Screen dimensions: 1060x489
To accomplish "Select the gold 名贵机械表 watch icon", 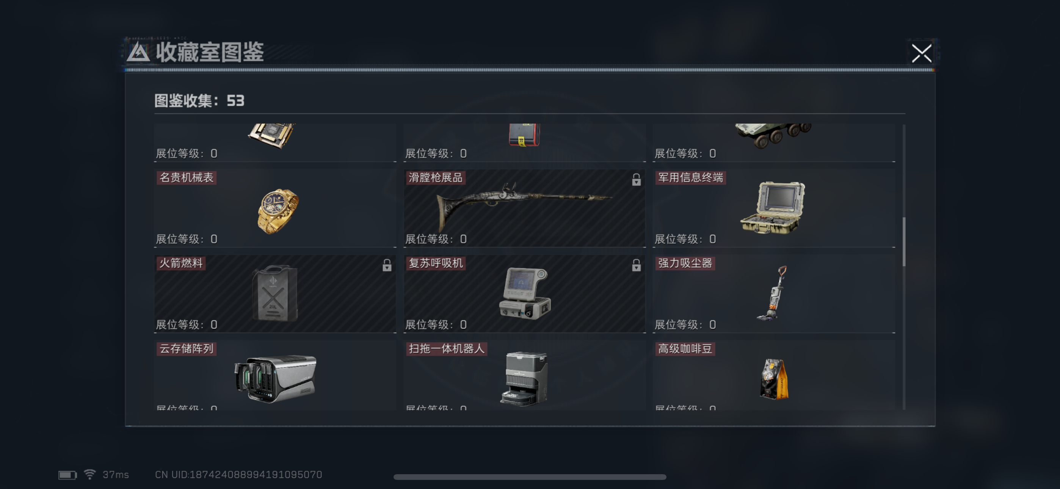I will coord(278,211).
